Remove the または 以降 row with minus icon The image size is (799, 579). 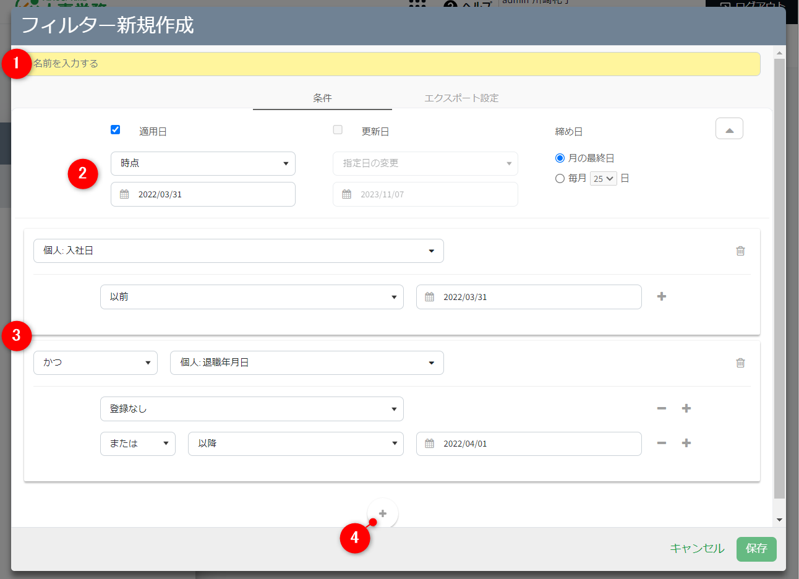tap(661, 444)
